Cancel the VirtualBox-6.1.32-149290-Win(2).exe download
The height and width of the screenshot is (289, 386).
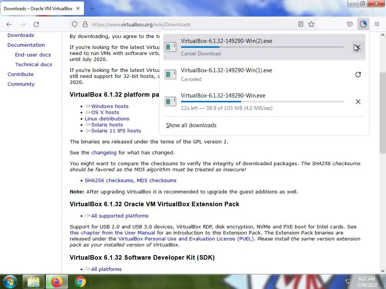coord(358,47)
